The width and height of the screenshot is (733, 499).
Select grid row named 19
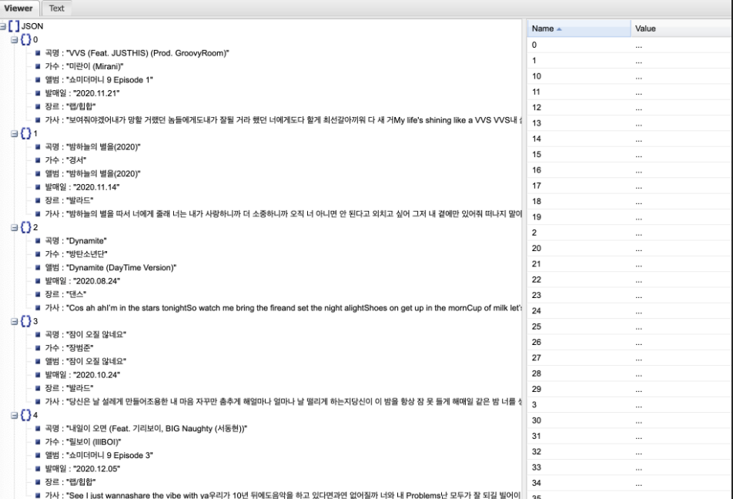(x=630, y=217)
